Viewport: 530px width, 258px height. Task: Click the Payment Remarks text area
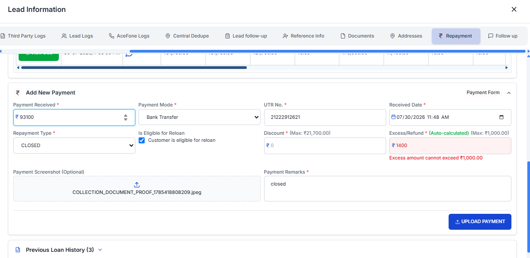388,189
